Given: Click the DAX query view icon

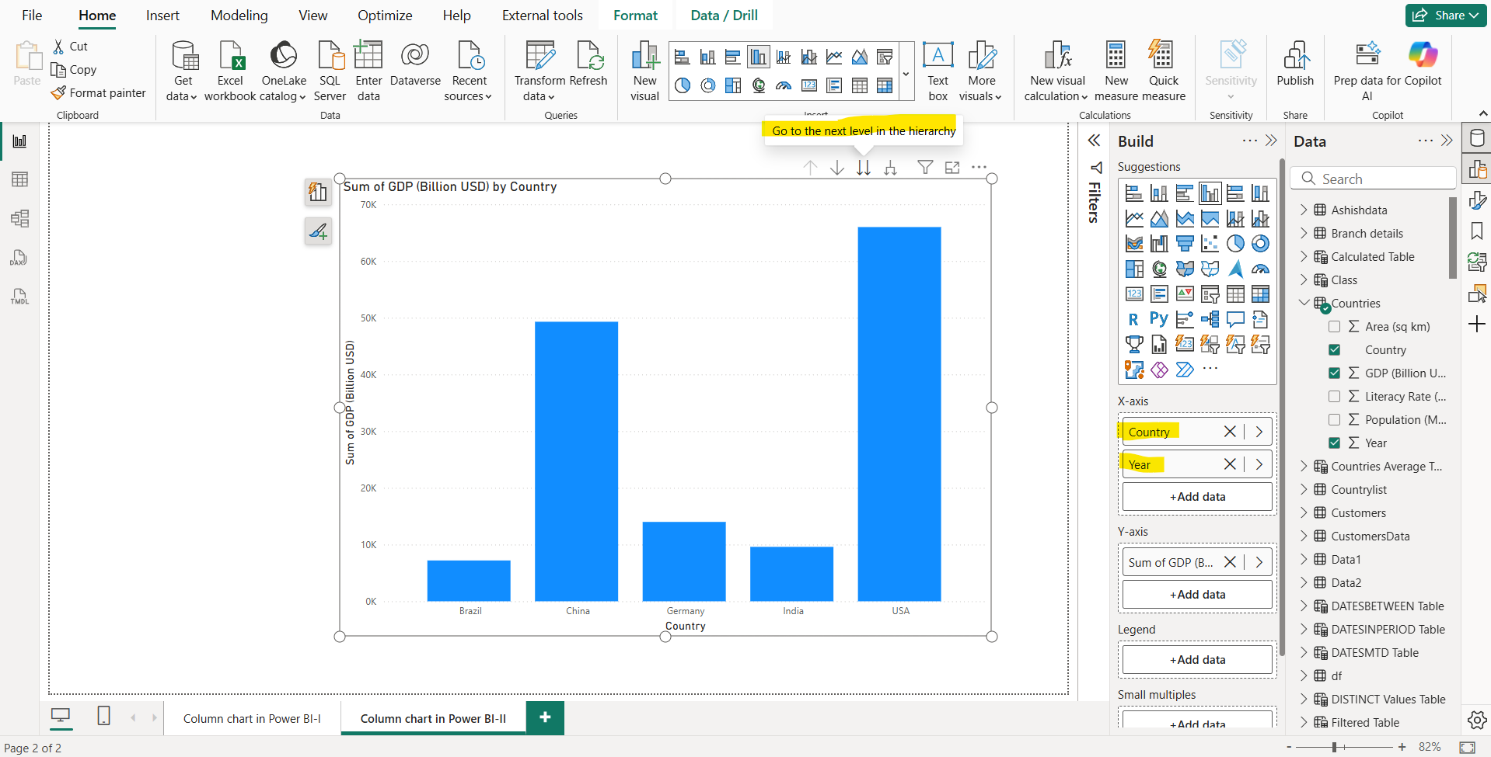Looking at the screenshot, I should tap(19, 257).
